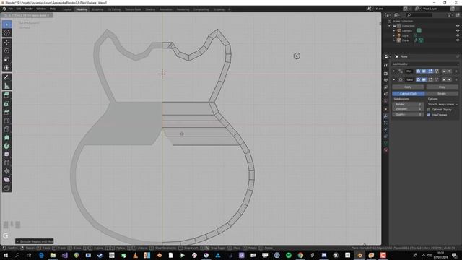Expand the Light tree item
This screenshot has height=260, width=462.
(394, 35)
